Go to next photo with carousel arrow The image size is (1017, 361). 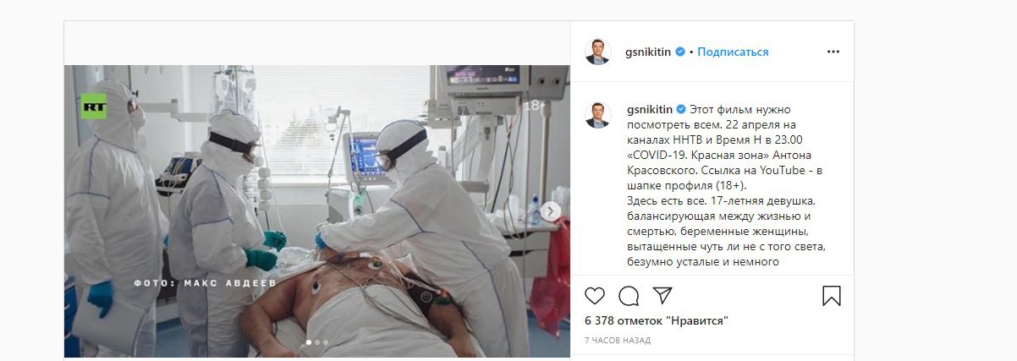[550, 211]
